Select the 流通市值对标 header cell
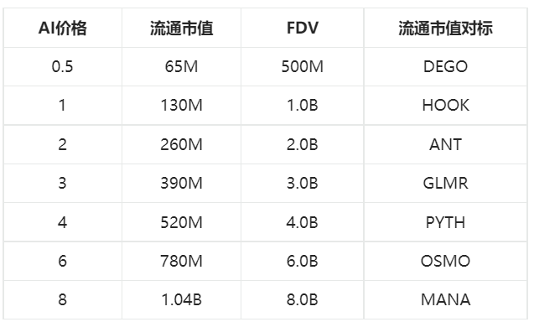Image resolution: width=534 pixels, height=322 pixels. [x=445, y=28]
